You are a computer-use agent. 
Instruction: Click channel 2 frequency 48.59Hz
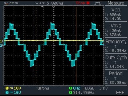118,51
